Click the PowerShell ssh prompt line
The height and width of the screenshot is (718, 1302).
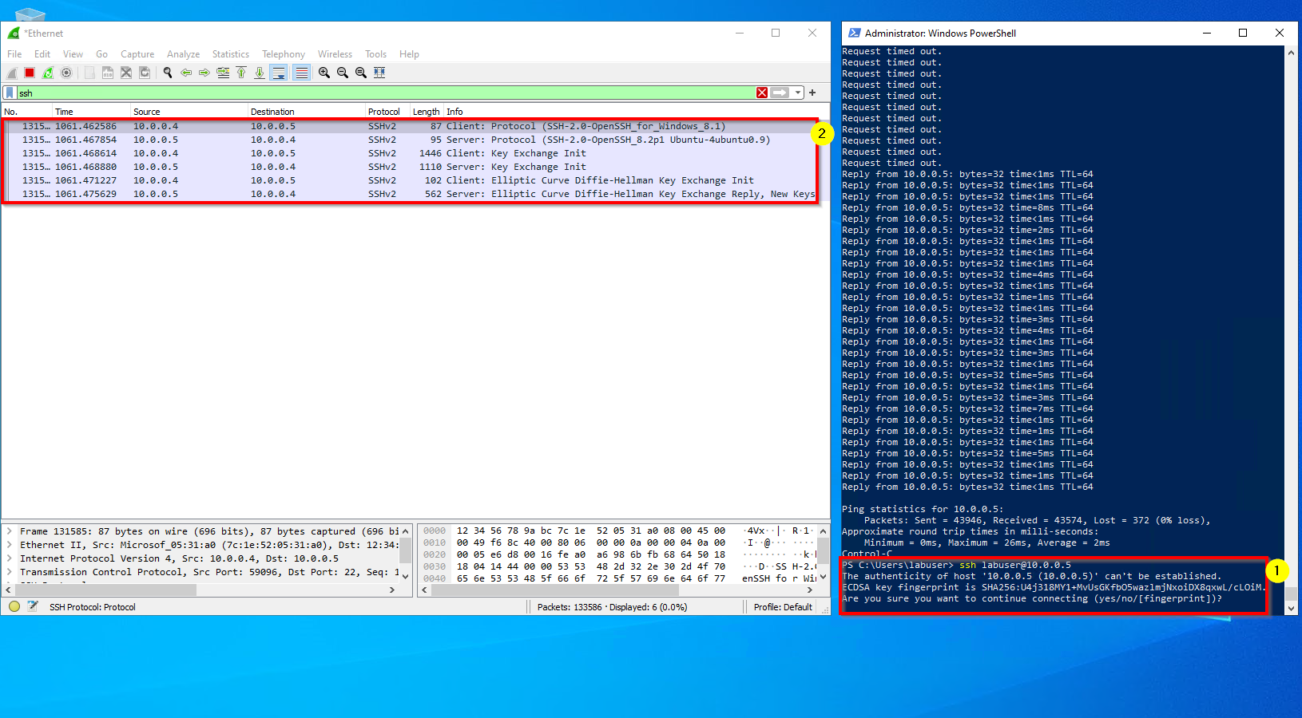pyautogui.click(x=957, y=565)
